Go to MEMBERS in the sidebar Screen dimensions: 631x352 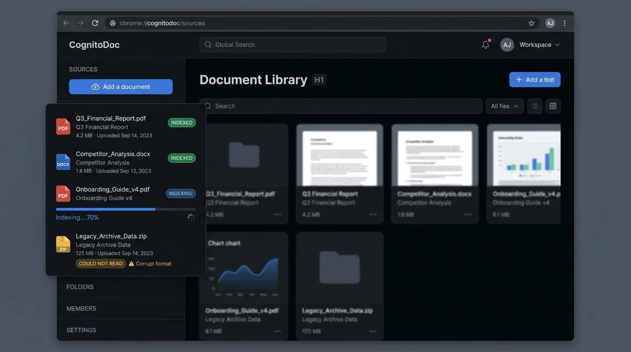pos(81,308)
